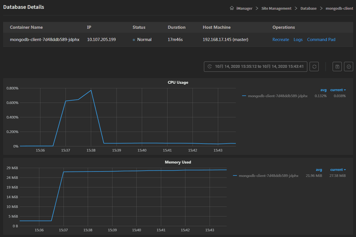Click the clock icon in time range picker
The height and width of the screenshot is (237, 356).
[x=210, y=66]
